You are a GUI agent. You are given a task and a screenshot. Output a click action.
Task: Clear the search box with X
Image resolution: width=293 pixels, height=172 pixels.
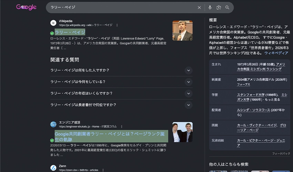tap(199, 8)
